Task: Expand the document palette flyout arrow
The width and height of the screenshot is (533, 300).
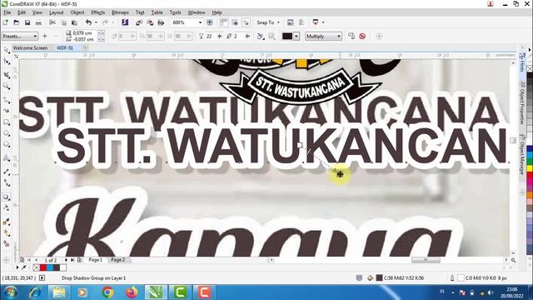Action: (17, 267)
